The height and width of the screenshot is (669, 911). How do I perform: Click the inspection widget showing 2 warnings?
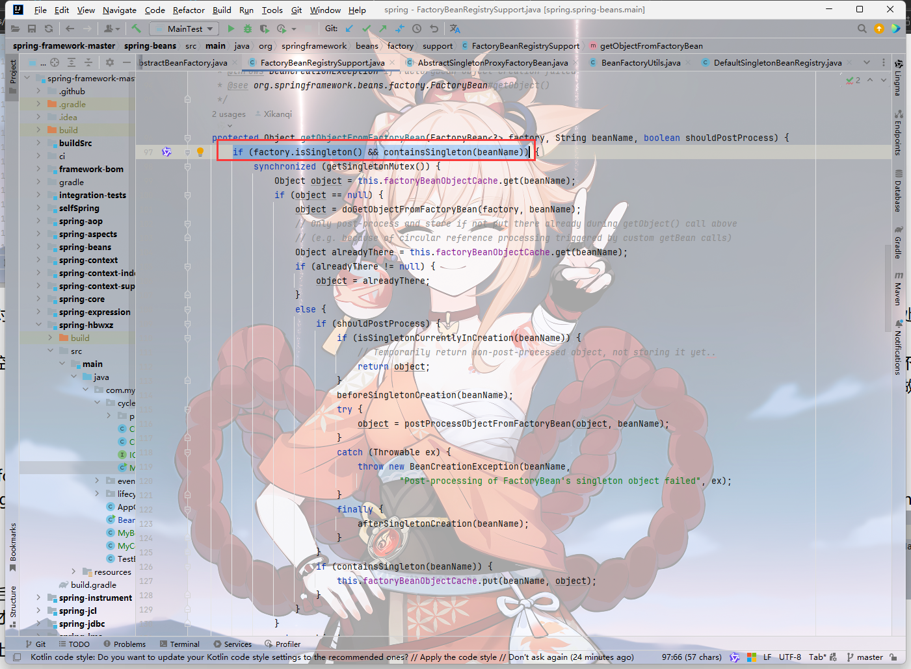point(853,80)
